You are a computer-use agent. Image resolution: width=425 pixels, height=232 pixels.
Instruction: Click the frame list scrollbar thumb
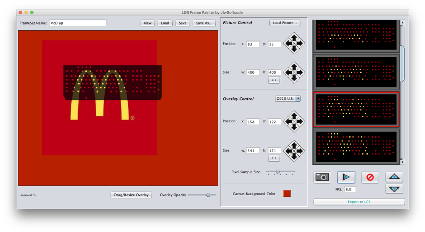[402, 64]
